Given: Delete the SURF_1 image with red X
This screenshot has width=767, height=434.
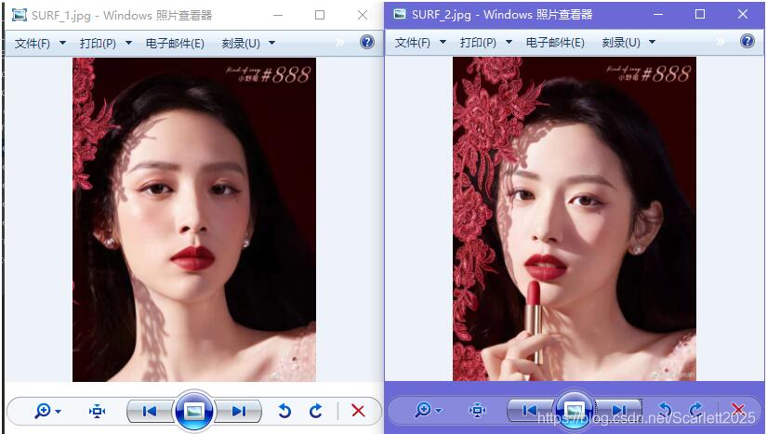Looking at the screenshot, I should [358, 411].
